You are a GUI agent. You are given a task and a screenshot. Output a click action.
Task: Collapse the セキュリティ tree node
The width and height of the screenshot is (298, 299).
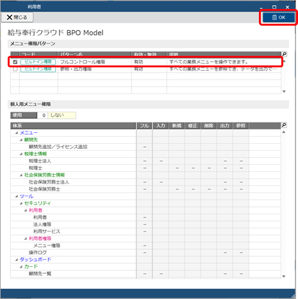point(21,203)
